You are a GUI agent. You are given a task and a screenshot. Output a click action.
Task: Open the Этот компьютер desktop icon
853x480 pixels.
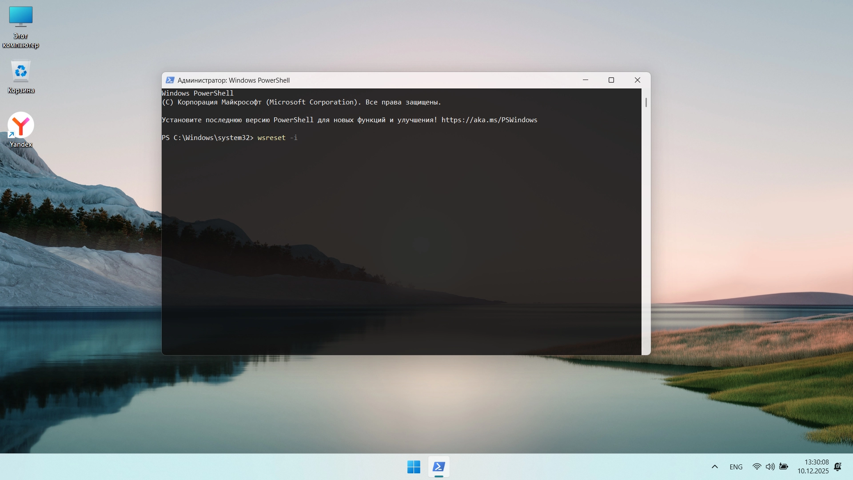[x=20, y=27]
